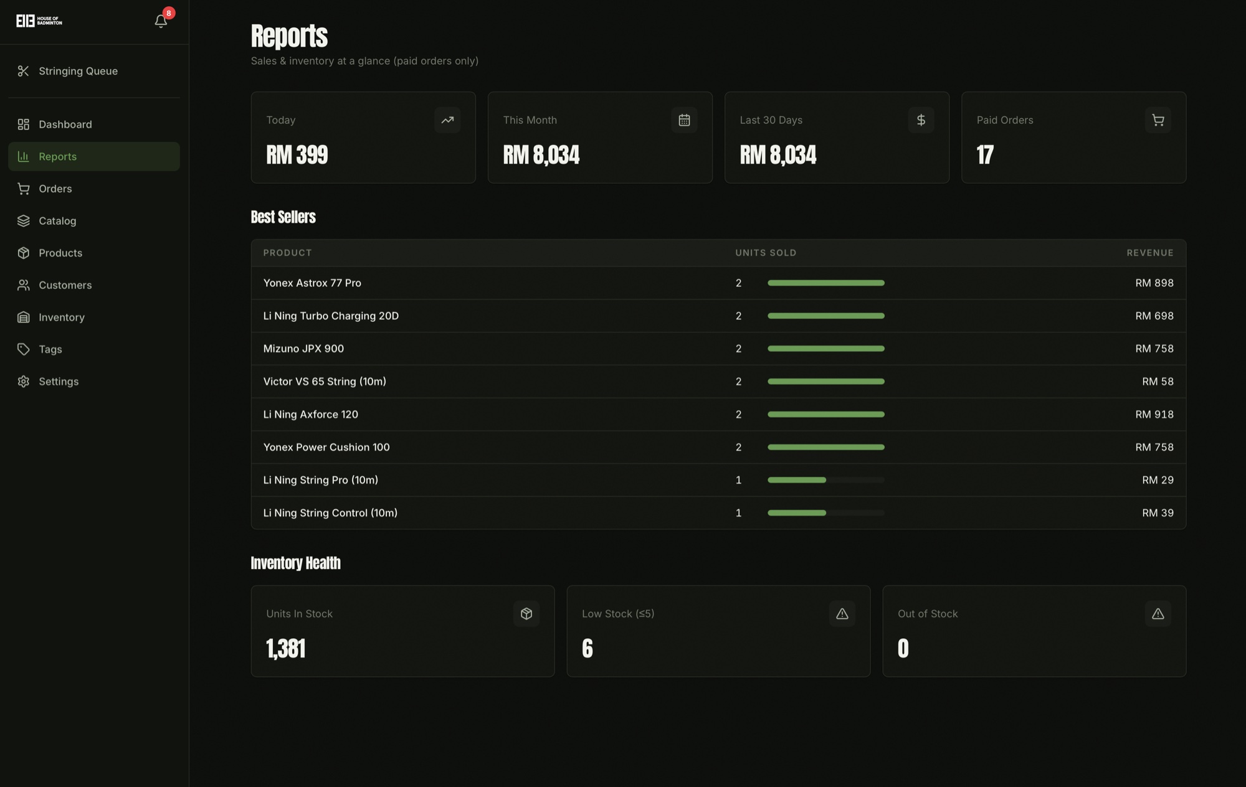The width and height of the screenshot is (1246, 787).
Task: Click the Units In Stock value 1,381
Action: [x=286, y=649]
